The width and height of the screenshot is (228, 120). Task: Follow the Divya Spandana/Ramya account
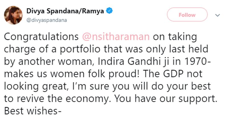187,15
